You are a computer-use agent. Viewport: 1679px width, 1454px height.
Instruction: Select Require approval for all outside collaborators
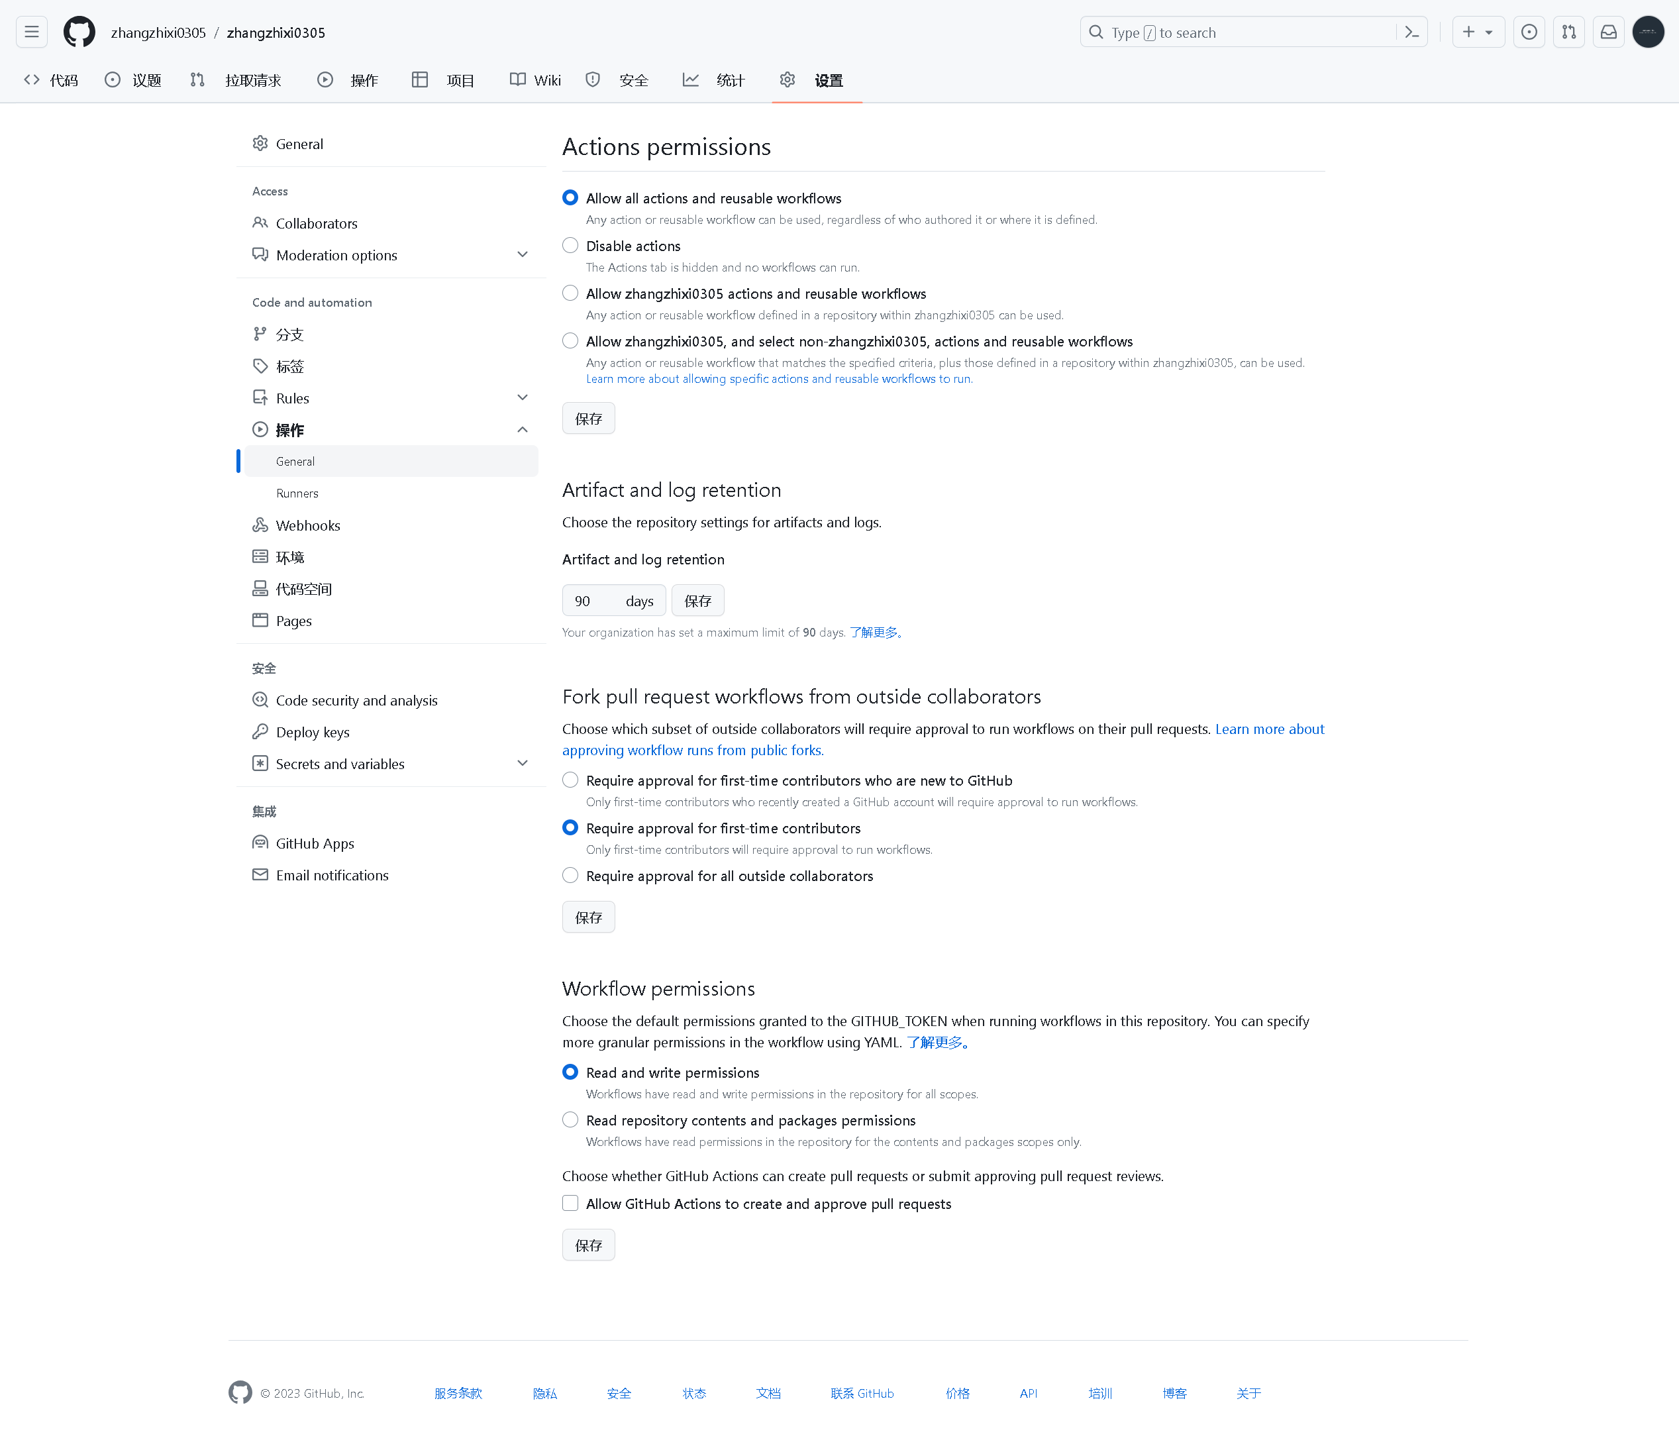click(570, 876)
